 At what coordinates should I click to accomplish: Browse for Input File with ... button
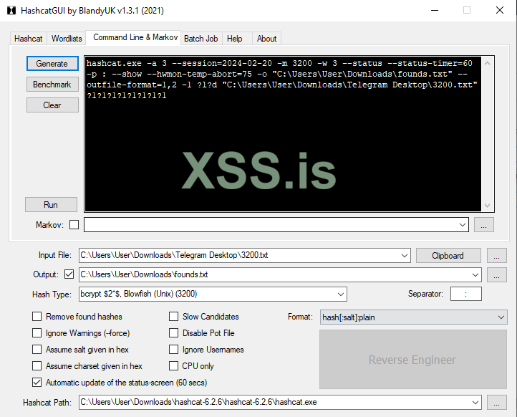pyautogui.click(x=496, y=256)
